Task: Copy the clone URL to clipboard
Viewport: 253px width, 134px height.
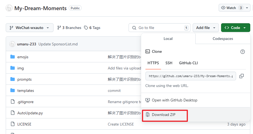Action: pyautogui.click(x=242, y=76)
